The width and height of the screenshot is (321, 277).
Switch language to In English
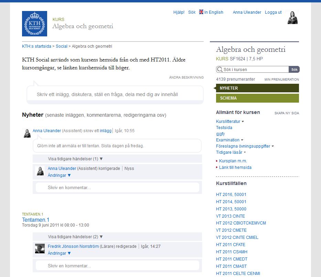click(214, 12)
